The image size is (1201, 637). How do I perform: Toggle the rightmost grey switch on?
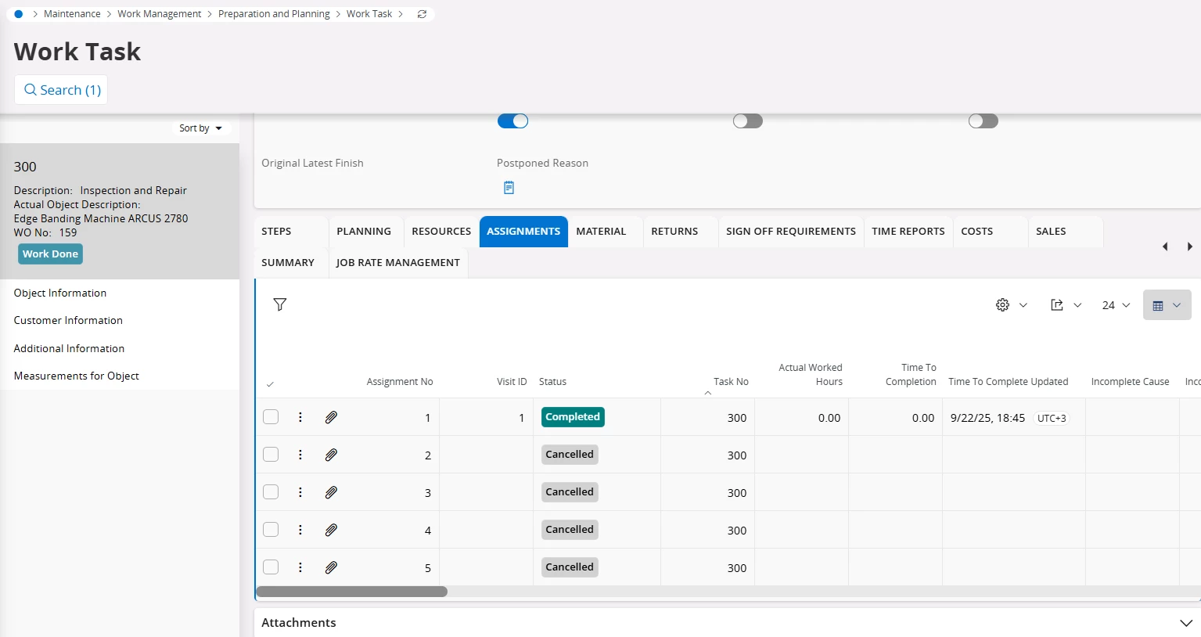(983, 121)
